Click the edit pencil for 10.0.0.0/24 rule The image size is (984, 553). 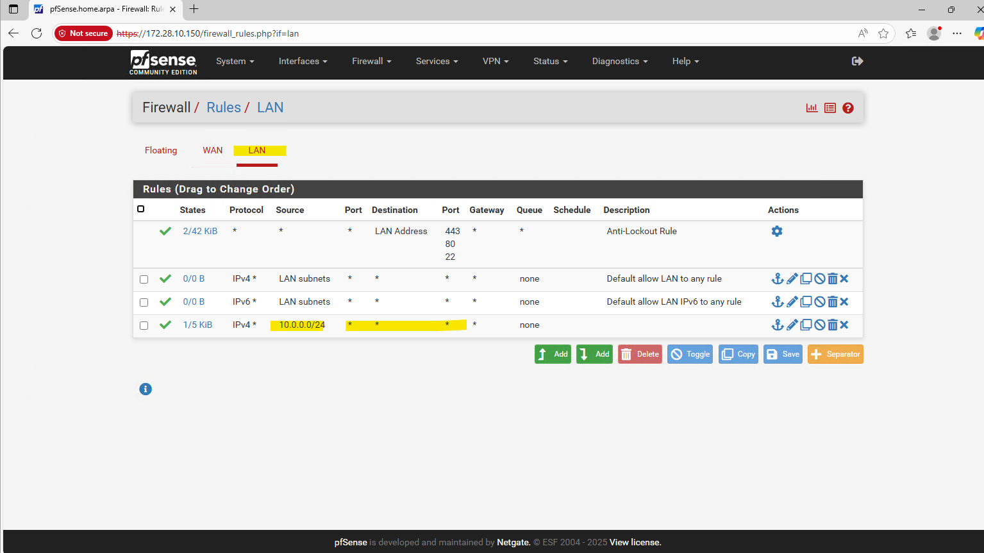tap(792, 325)
